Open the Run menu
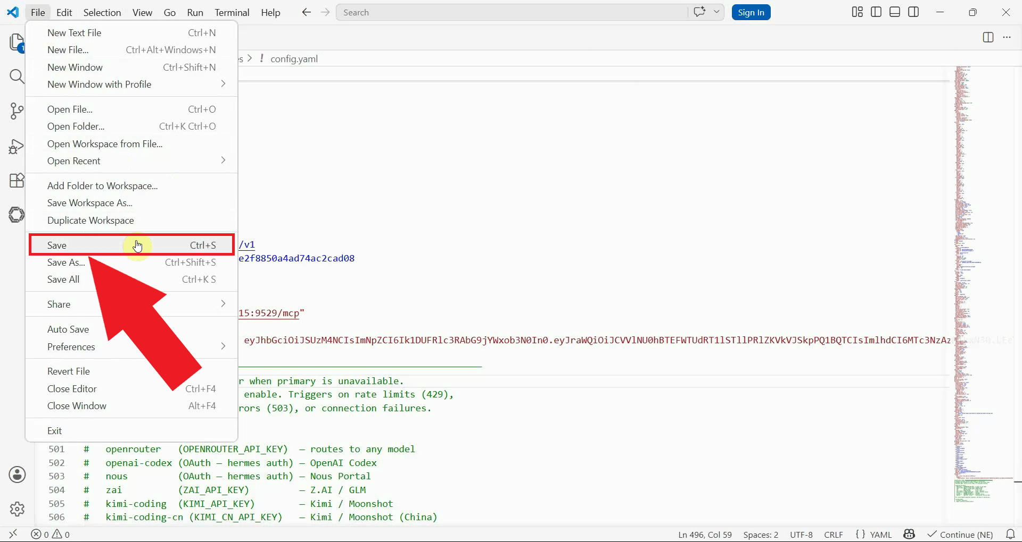This screenshot has width=1022, height=542. click(x=195, y=12)
